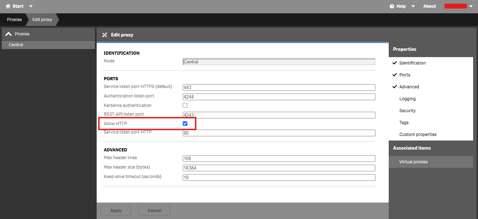Toggle the Identification property checkmark
This screenshot has width=478, height=219.
click(395, 63)
